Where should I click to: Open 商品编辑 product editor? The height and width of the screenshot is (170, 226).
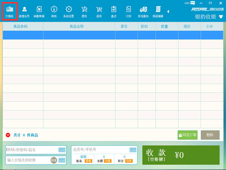point(158,12)
